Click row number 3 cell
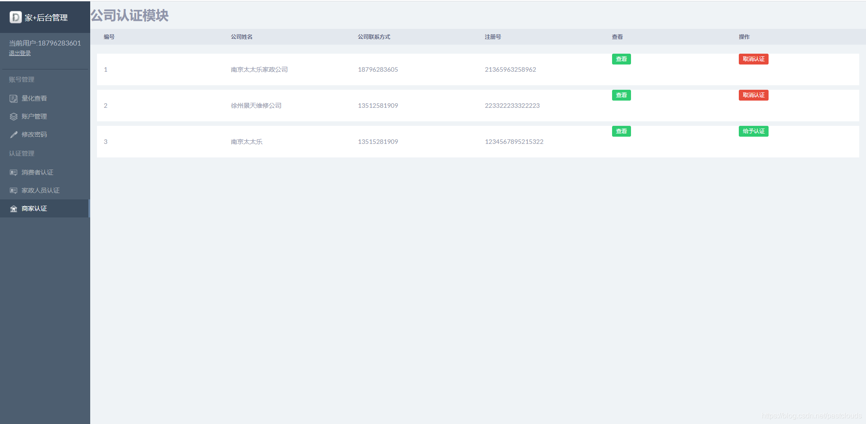The image size is (866, 424). click(106, 142)
